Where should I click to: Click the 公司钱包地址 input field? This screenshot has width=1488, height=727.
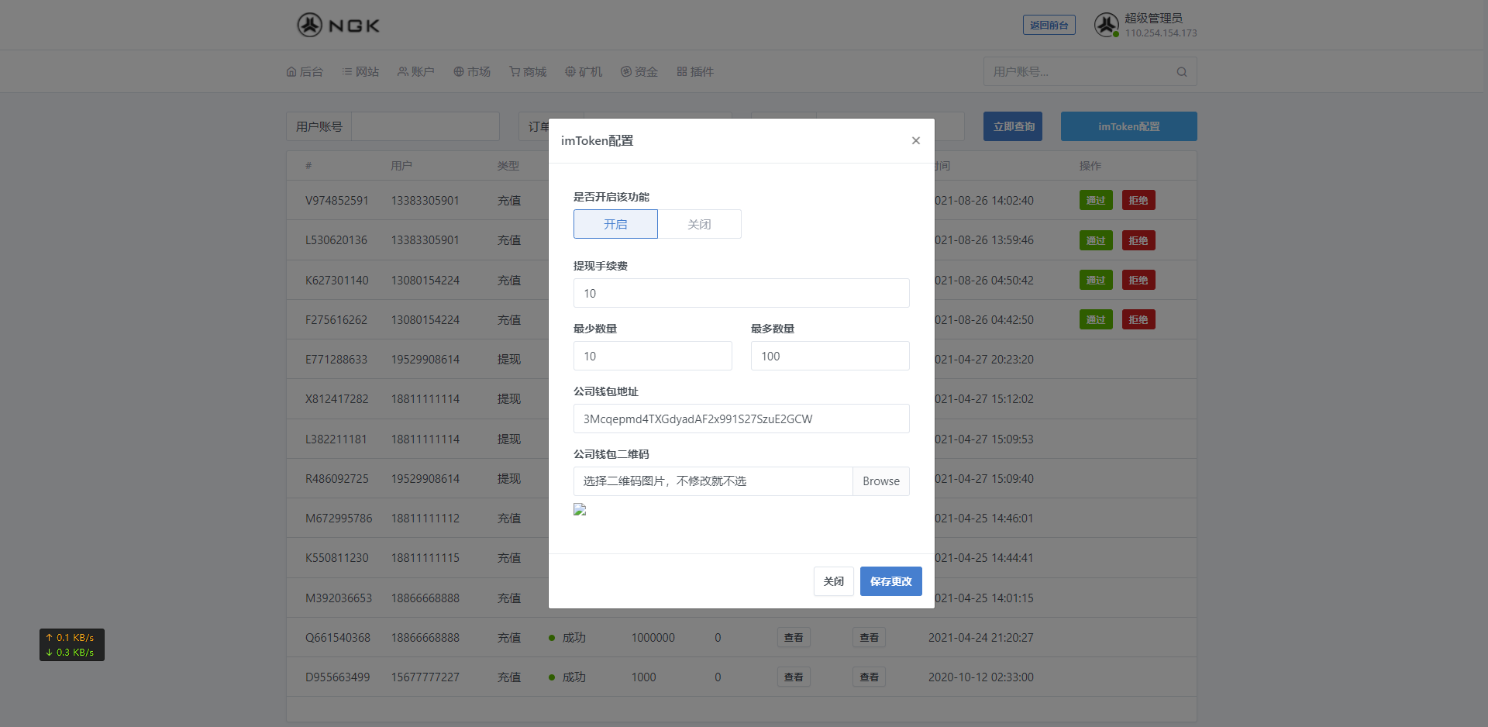tap(742, 419)
